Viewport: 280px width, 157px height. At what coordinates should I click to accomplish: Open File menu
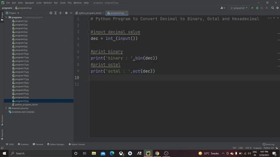pos(8,3)
